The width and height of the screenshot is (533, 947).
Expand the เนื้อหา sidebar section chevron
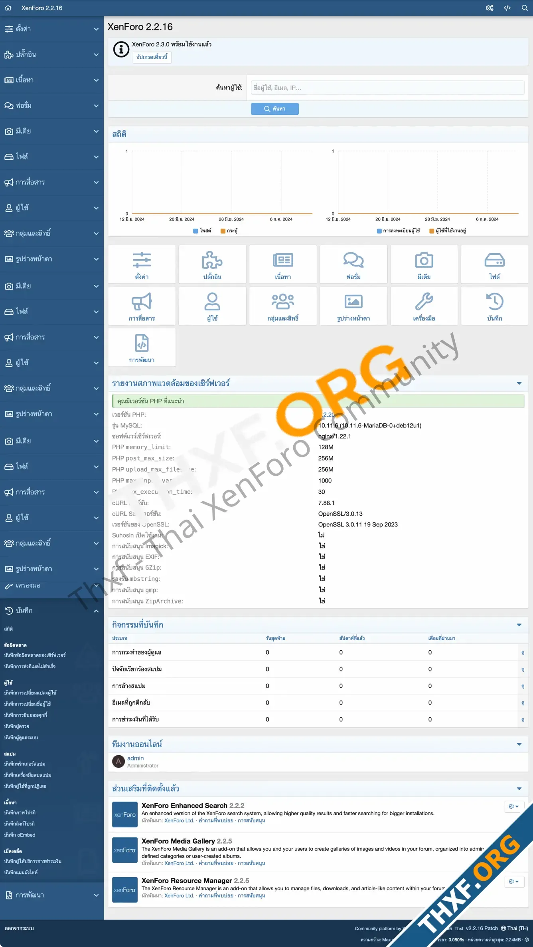pos(96,80)
